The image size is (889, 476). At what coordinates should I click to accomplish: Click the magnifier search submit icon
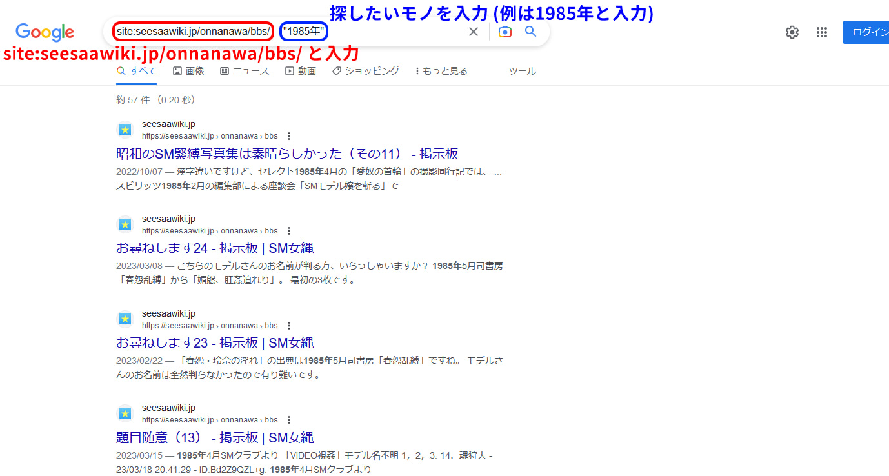531,32
